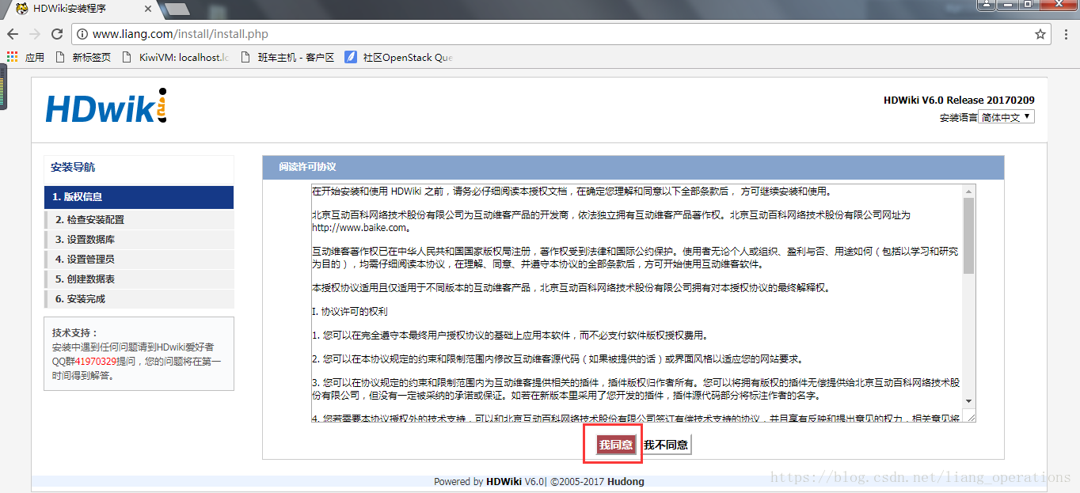Click the HDWiki link in footer
The height and width of the screenshot is (493, 1080).
point(504,481)
